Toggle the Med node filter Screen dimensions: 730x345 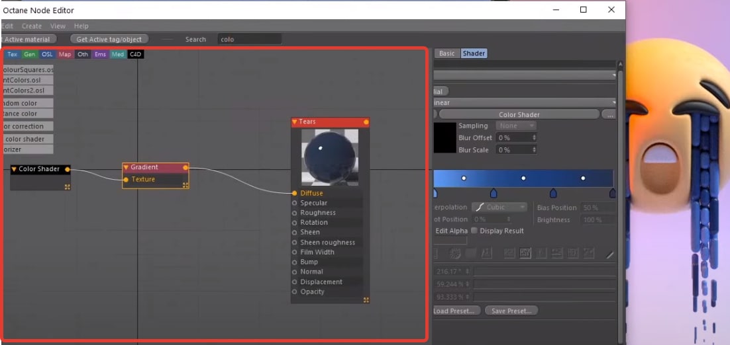coord(118,54)
